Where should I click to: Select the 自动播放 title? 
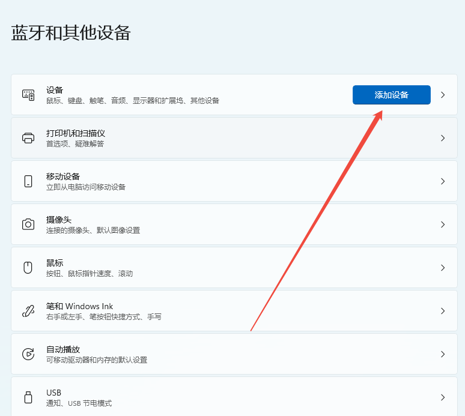click(63, 349)
